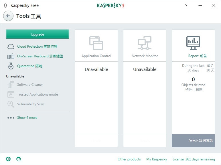Click Unavailable text under Application Control
Image resolution: width=221 pixels, height=165 pixels.
(96, 69)
